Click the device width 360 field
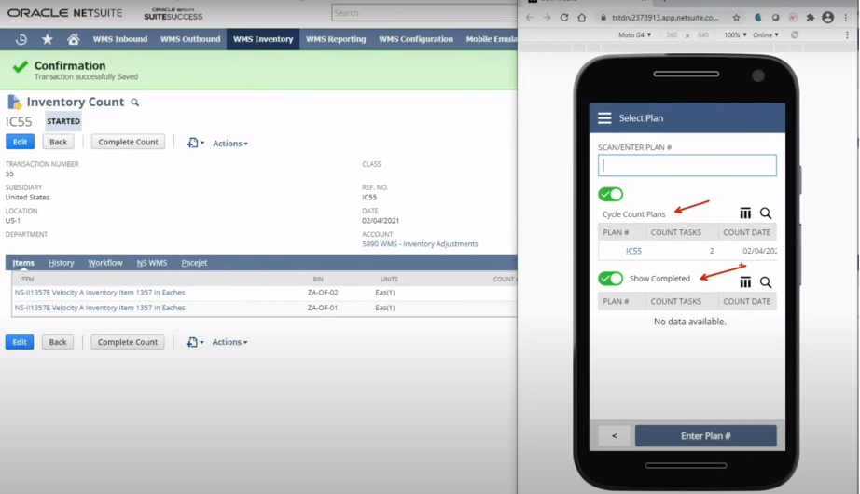Viewport: 860px width, 494px height. pyautogui.click(x=672, y=35)
